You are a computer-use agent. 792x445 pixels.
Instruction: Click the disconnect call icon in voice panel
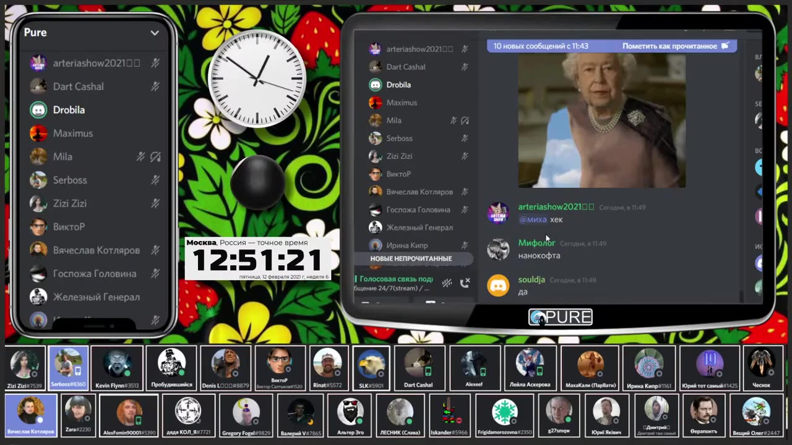(x=465, y=282)
